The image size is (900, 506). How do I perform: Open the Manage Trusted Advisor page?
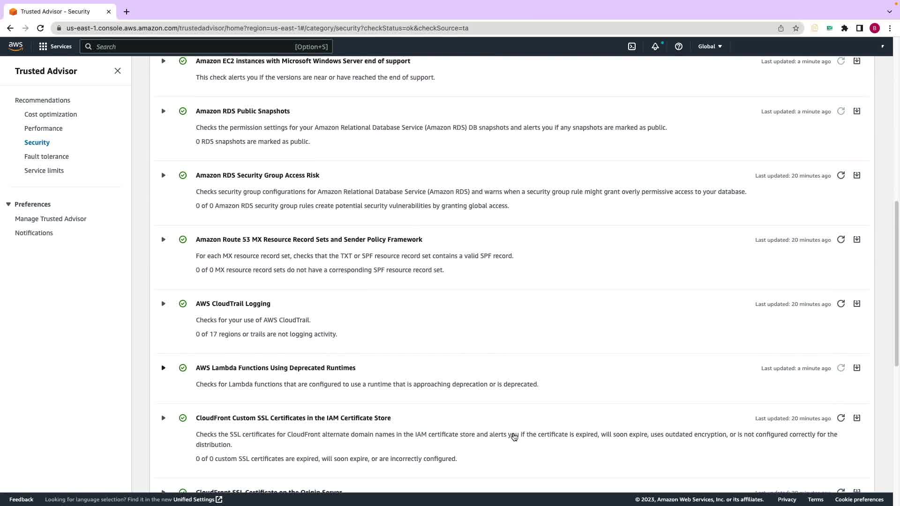click(51, 219)
